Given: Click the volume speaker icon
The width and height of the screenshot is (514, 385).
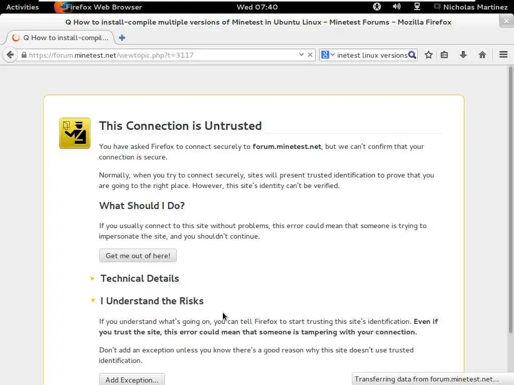Looking at the screenshot, I should pyautogui.click(x=397, y=7).
